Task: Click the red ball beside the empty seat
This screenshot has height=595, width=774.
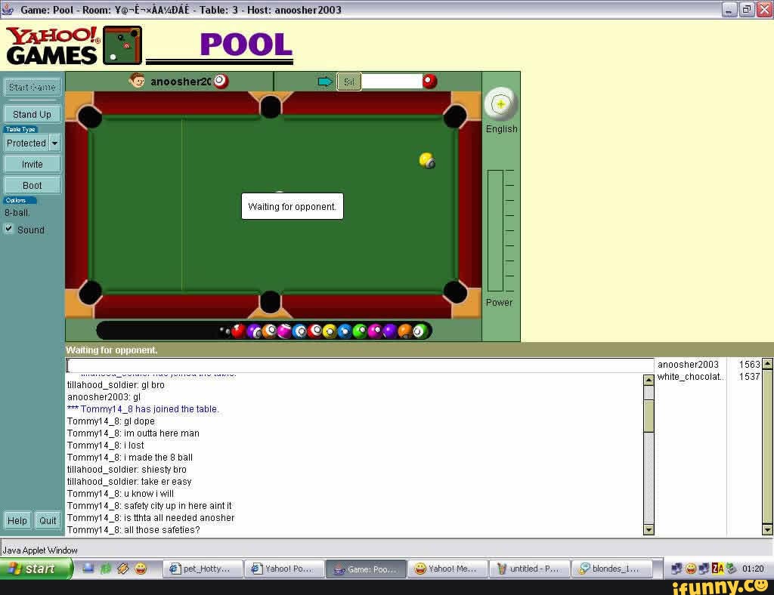Action: coord(429,81)
